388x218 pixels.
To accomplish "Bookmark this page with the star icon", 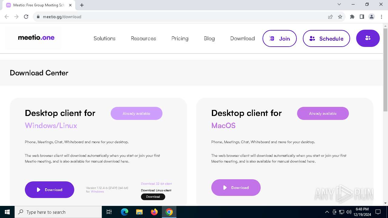I will [340, 17].
